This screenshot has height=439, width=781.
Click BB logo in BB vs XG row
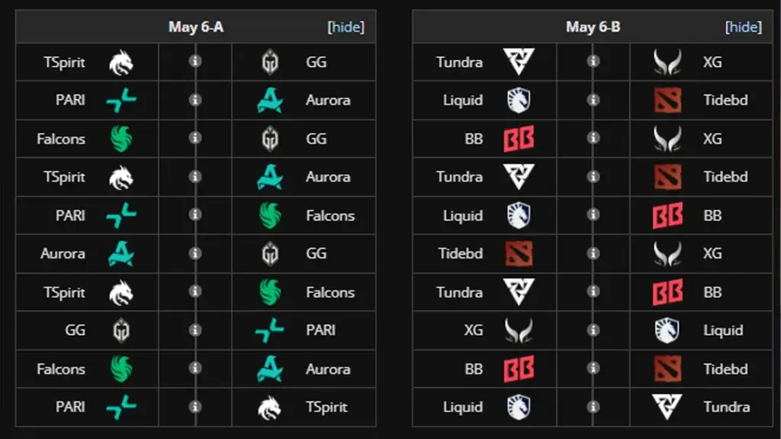pos(519,139)
